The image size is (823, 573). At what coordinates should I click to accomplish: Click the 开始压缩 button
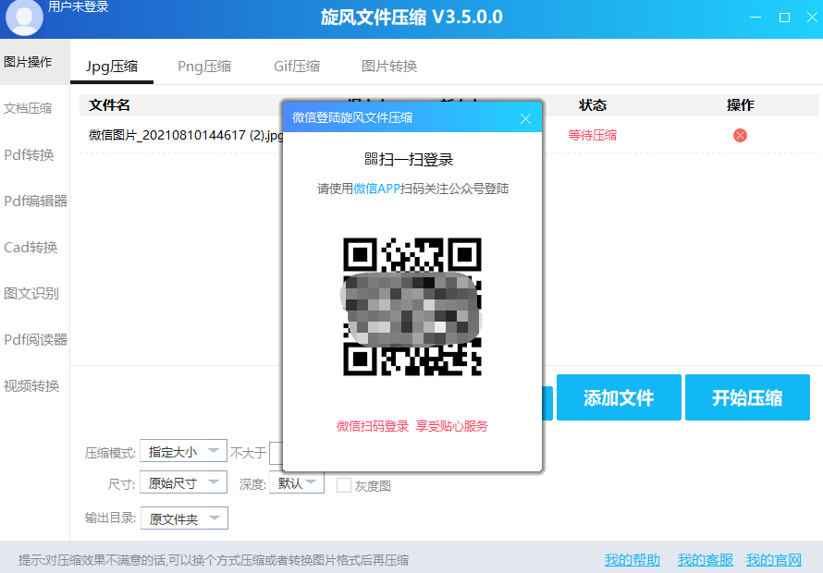[747, 397]
